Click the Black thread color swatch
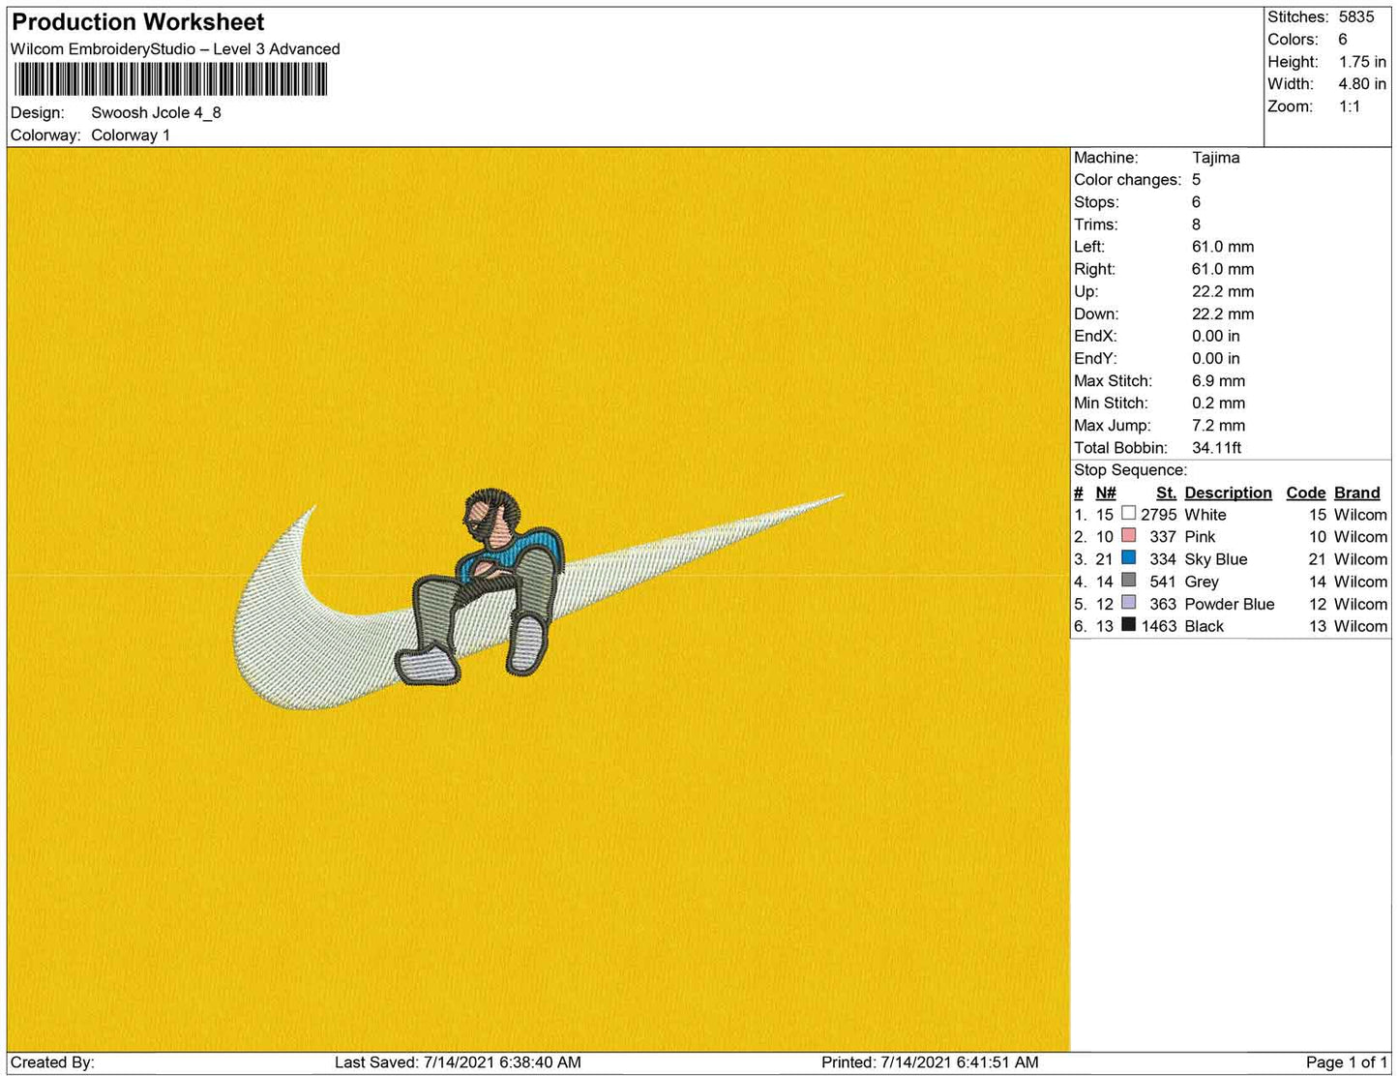The height and width of the screenshot is (1076, 1398). click(1128, 625)
